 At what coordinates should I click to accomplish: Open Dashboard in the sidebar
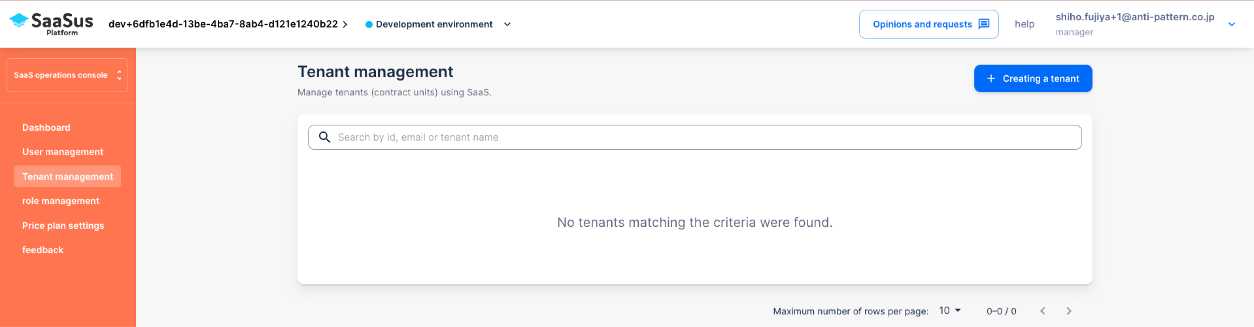coord(46,128)
